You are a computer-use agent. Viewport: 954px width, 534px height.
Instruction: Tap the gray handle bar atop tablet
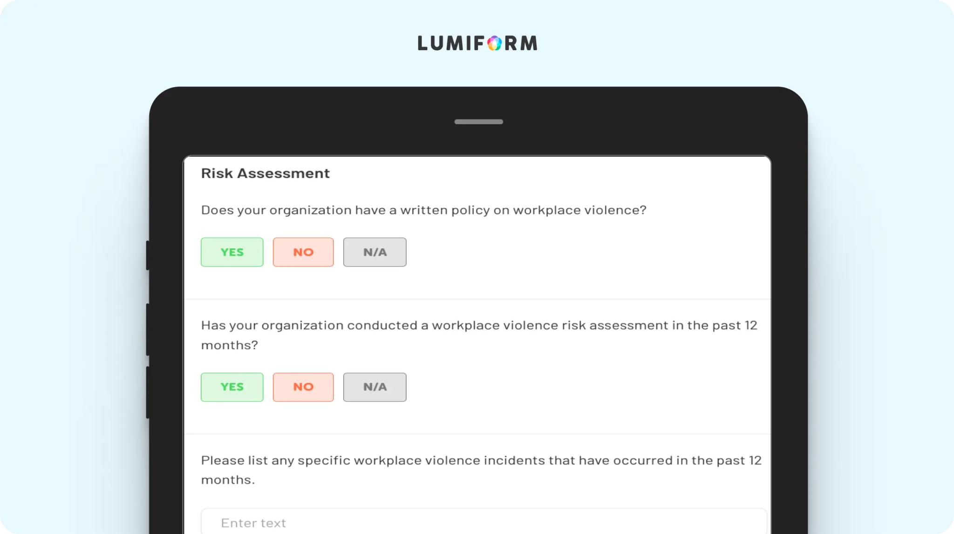[478, 122]
